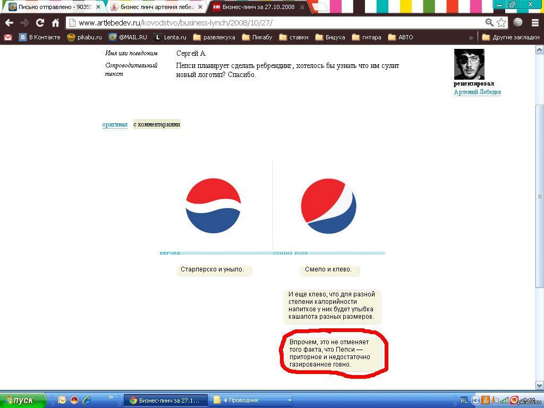544x408 pixels.
Task: Open the Windows Пуск start button
Action: pyautogui.click(x=22, y=401)
